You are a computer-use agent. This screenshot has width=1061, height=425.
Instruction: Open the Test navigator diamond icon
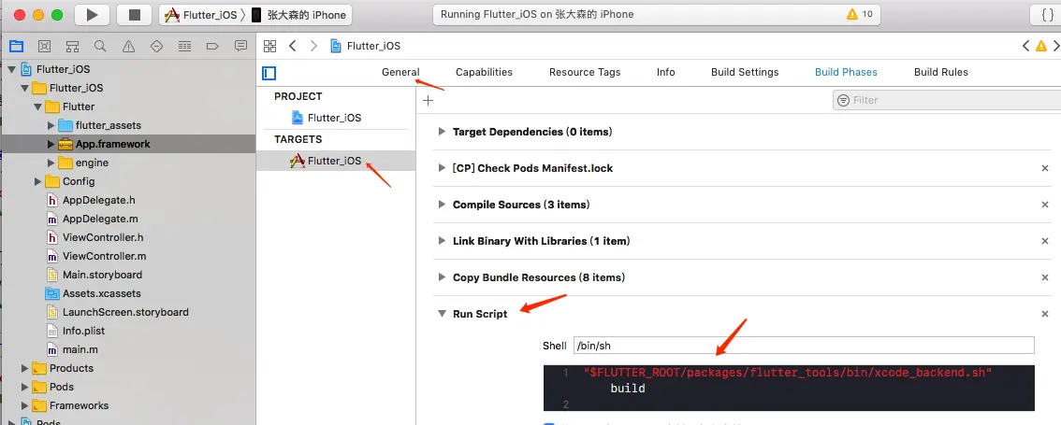[x=156, y=46]
